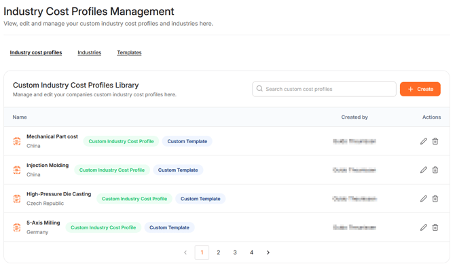Delete the 5-Axis Milling profile
This screenshot has width=455, height=264.
click(435, 227)
